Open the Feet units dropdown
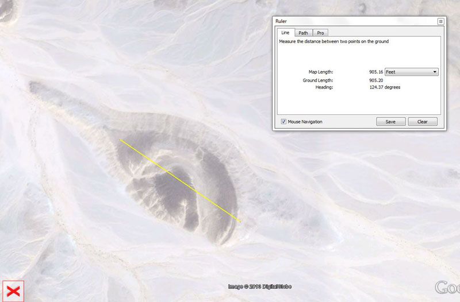 click(412, 72)
